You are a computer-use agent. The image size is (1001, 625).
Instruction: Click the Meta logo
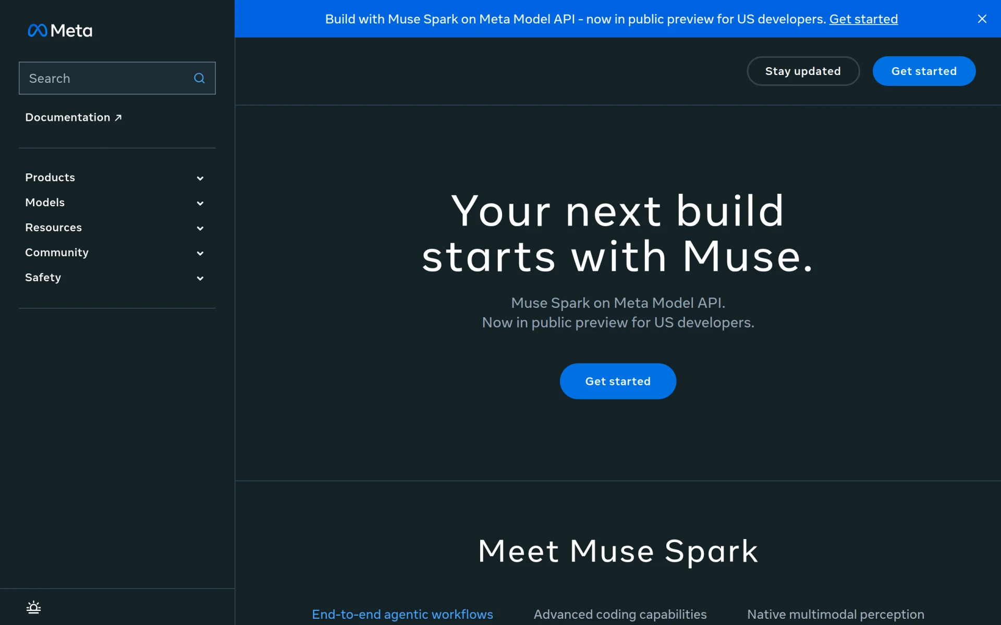click(60, 31)
